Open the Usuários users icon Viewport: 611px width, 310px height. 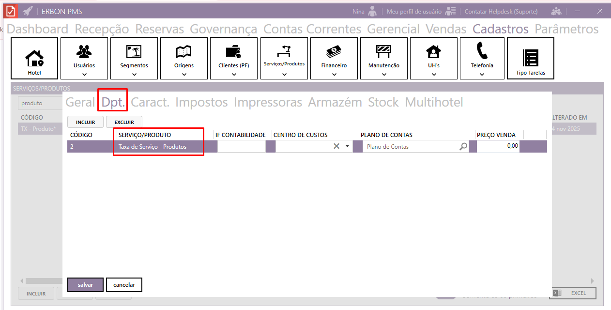[x=84, y=51]
